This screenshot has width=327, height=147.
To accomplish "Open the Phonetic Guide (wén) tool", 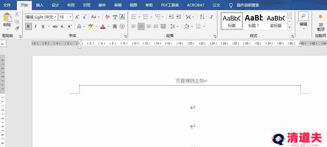I will 115,17.
